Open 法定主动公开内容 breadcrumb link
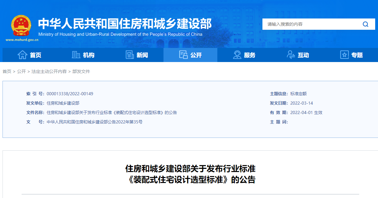This screenshot has height=198, width=378. pos(49,71)
